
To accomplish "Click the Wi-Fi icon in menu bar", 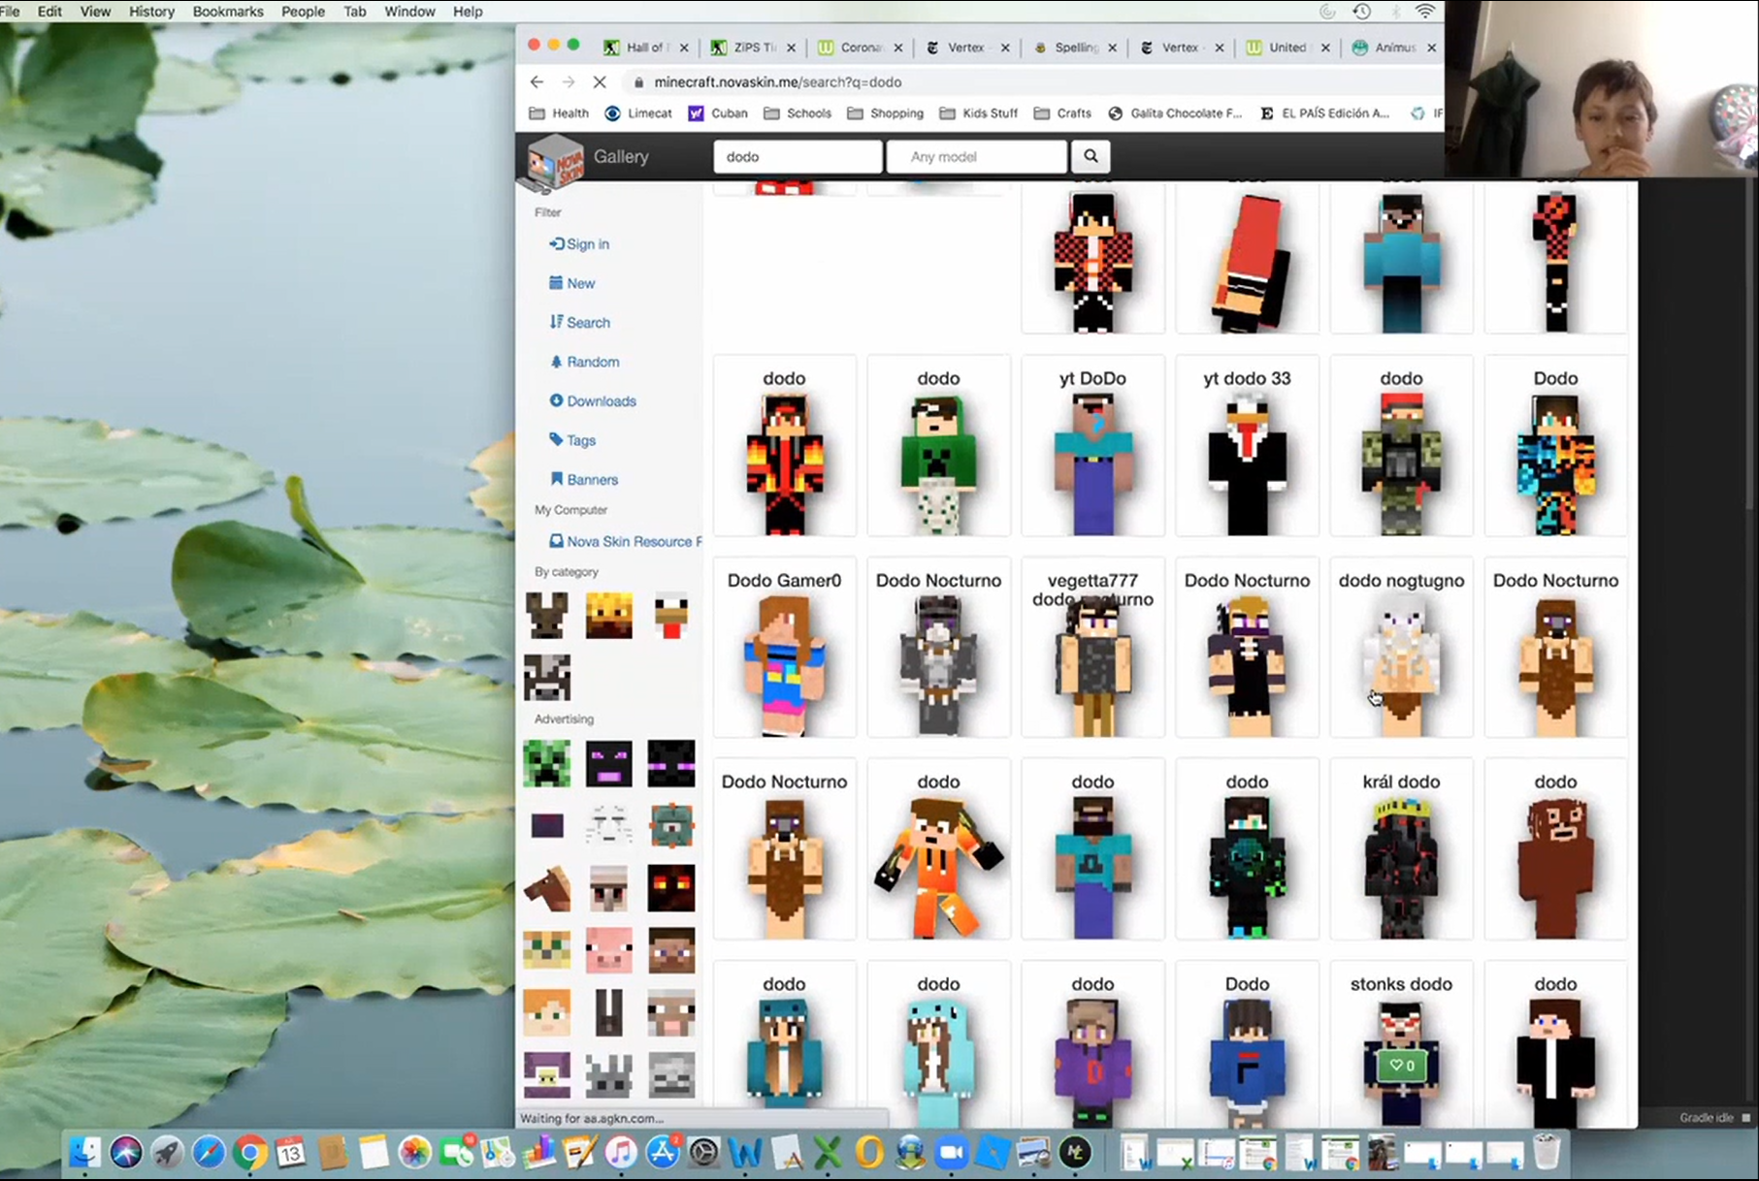I will tap(1425, 12).
